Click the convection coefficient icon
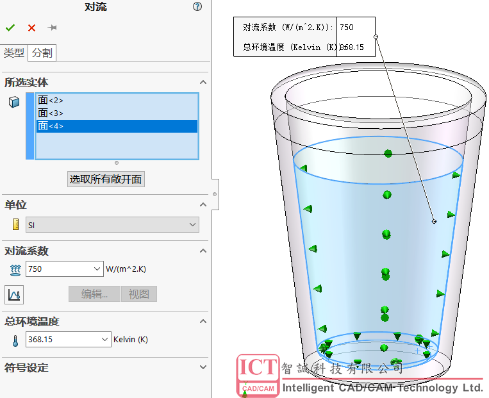This screenshot has height=398, width=489. (x=16, y=270)
